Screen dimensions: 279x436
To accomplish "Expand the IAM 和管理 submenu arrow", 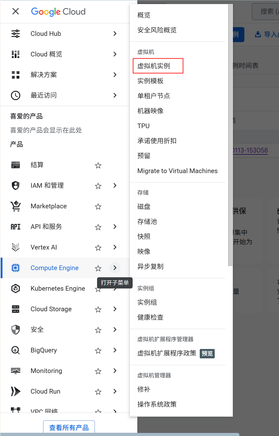I will tap(115, 186).
